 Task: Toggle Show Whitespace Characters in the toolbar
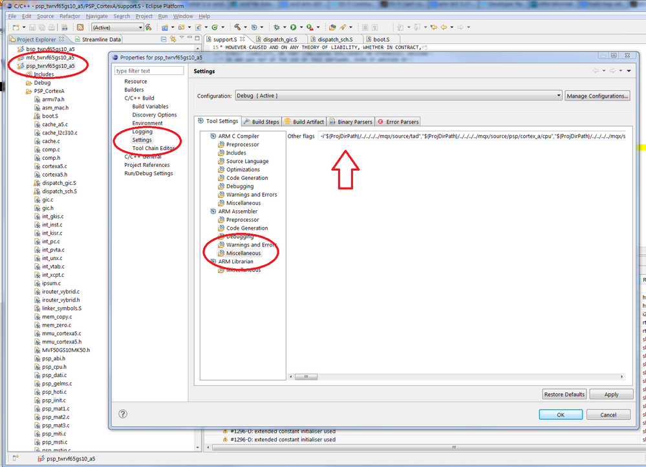pyautogui.click(x=376, y=27)
